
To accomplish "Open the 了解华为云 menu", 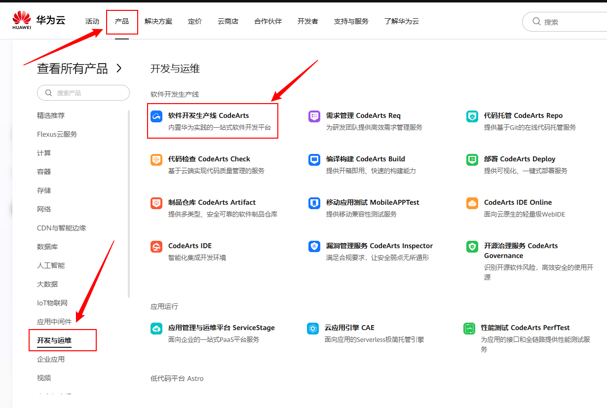I will tap(402, 21).
